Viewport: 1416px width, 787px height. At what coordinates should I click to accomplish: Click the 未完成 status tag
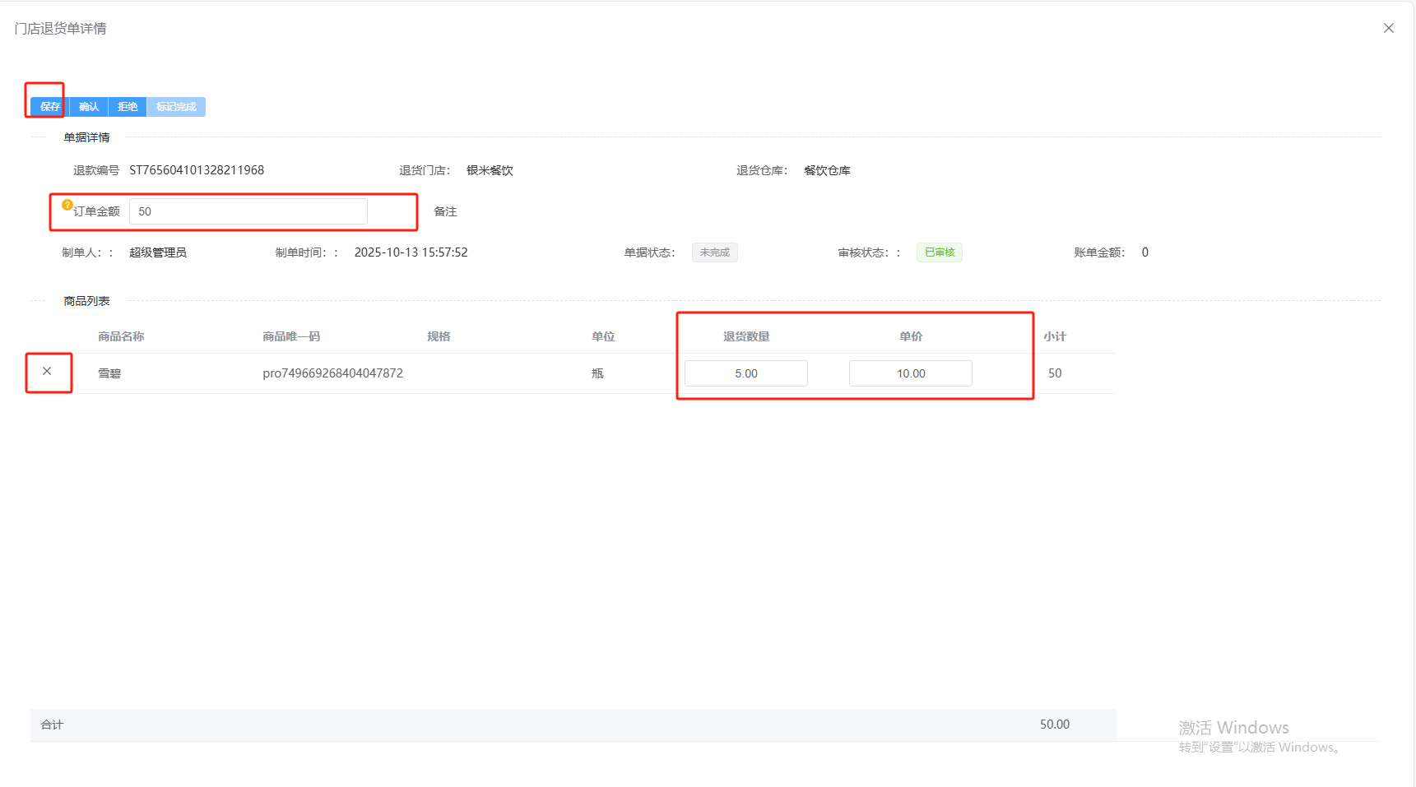click(714, 252)
